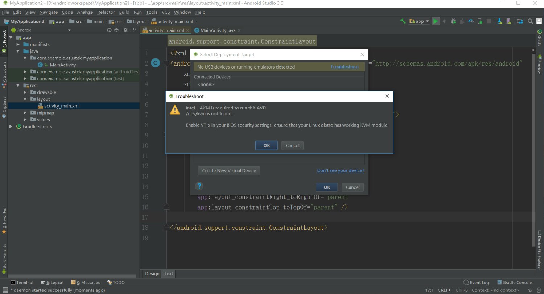Click the Scroll from Source crosshair icon
Image resolution: width=544 pixels, height=294 pixels.
click(109, 30)
